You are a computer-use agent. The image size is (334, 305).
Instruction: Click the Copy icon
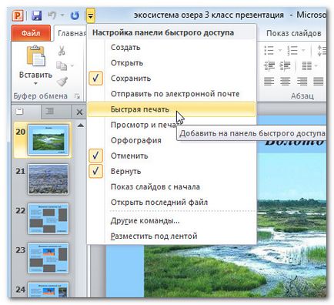pyautogui.click(x=62, y=66)
